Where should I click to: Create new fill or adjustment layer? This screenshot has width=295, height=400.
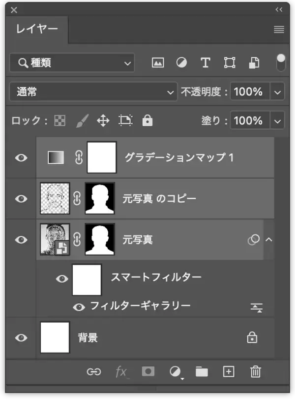[x=176, y=372]
